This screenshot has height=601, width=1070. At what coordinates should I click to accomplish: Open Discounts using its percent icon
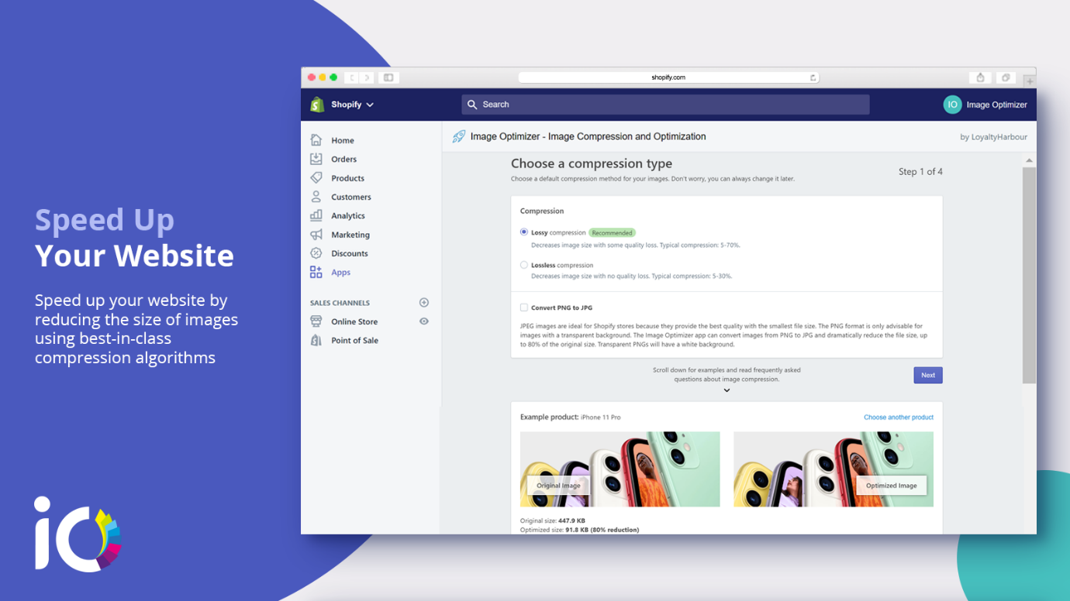316,253
